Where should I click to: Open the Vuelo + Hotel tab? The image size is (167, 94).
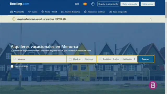click(x=49, y=12)
